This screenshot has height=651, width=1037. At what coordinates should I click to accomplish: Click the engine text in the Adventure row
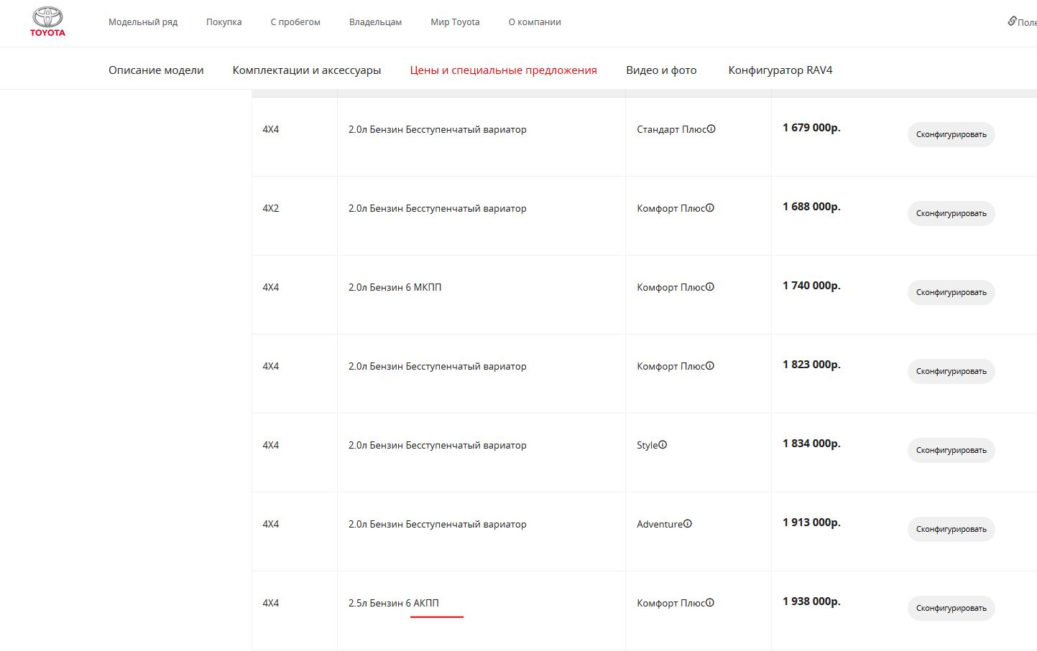click(x=437, y=524)
